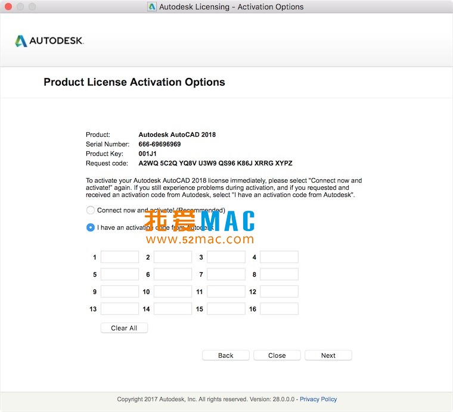The height and width of the screenshot is (412, 453).
Task: Click activation code field 8
Action: click(279, 274)
